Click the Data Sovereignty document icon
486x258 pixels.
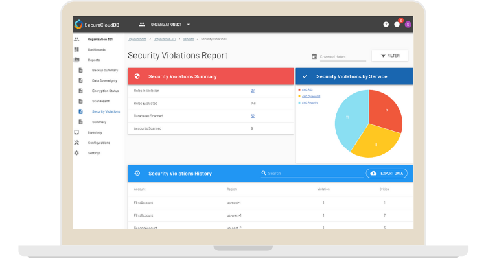(80, 80)
